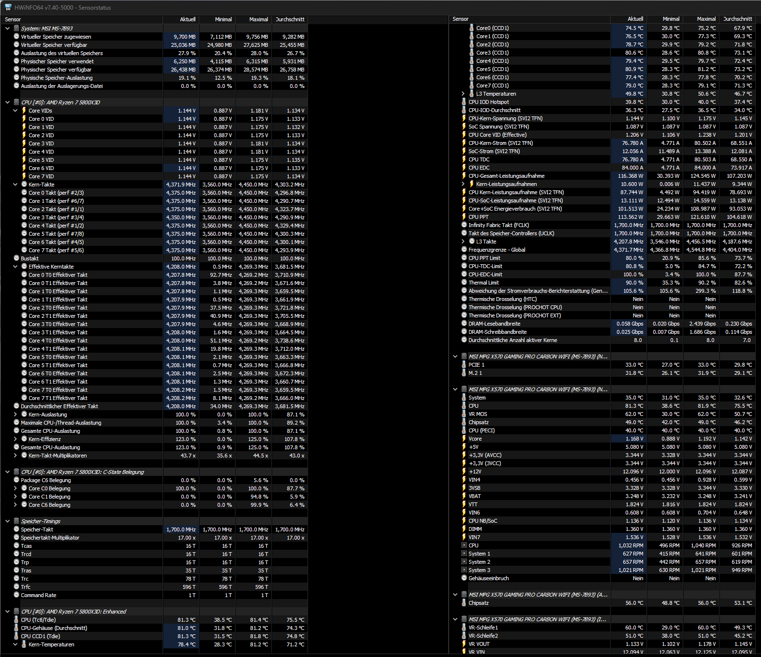Select the VR VOUT row
This screenshot has height=657, width=761.
coord(602,644)
